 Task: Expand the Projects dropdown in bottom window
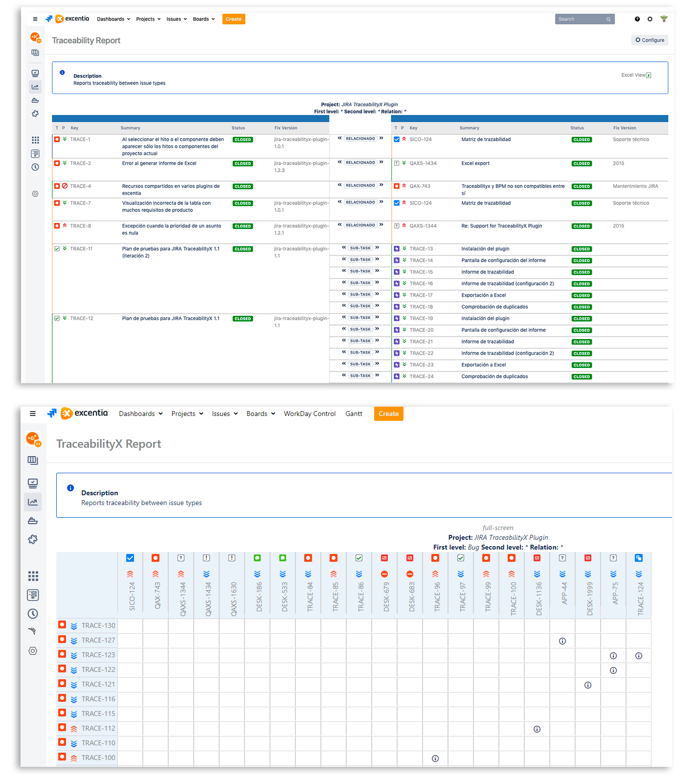[x=187, y=414]
